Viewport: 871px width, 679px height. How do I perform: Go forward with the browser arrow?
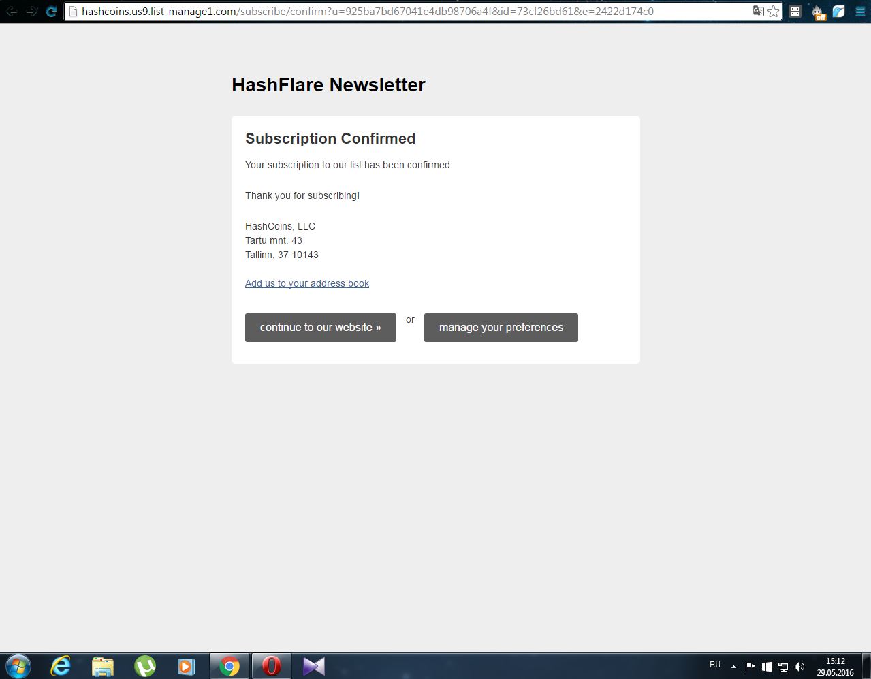[31, 11]
